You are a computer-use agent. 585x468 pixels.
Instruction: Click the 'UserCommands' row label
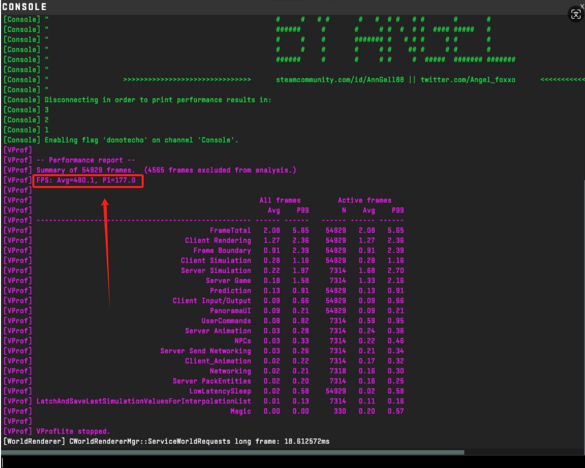tap(226, 321)
